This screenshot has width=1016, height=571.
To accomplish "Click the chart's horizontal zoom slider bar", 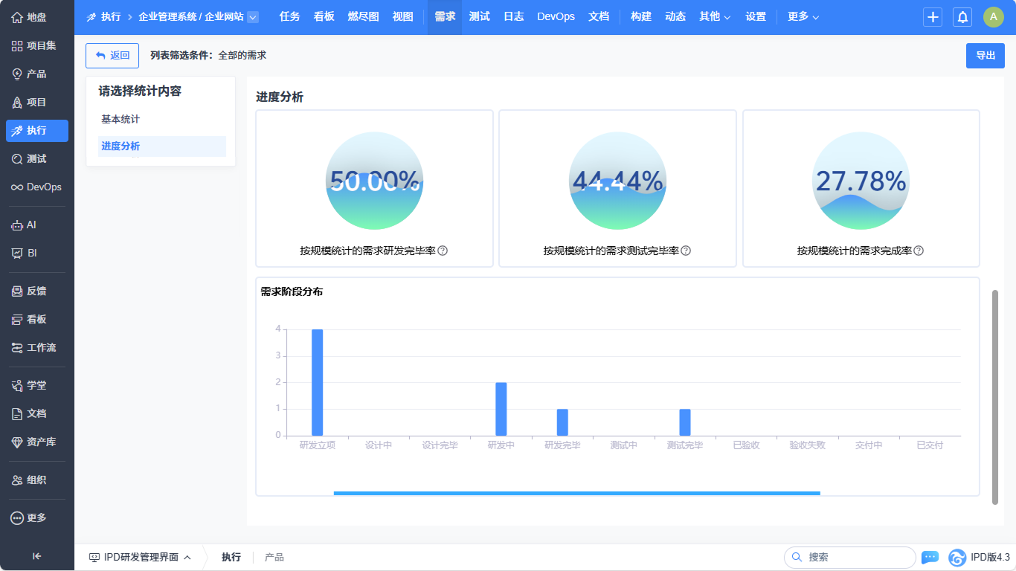I will pos(576,493).
